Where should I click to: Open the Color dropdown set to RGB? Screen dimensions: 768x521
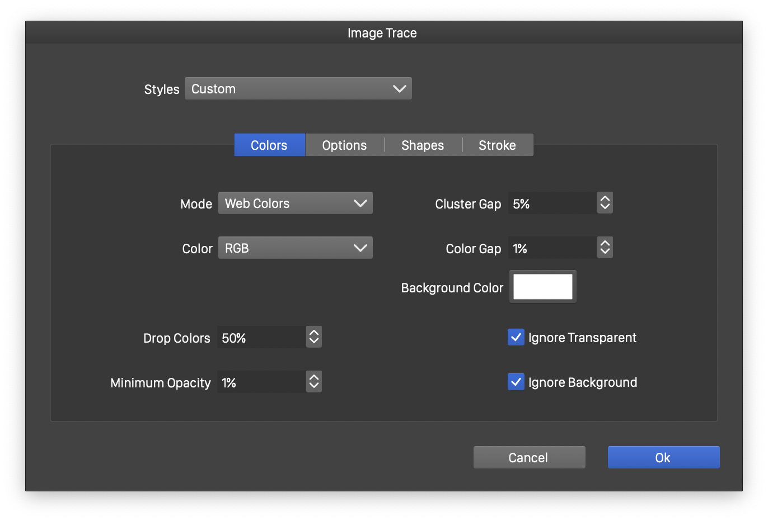click(x=295, y=248)
